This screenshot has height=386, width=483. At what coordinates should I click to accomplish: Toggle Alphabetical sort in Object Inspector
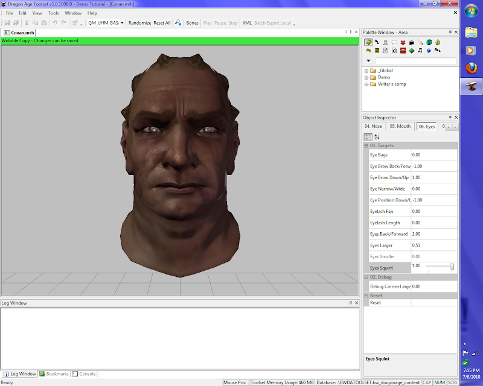click(377, 137)
